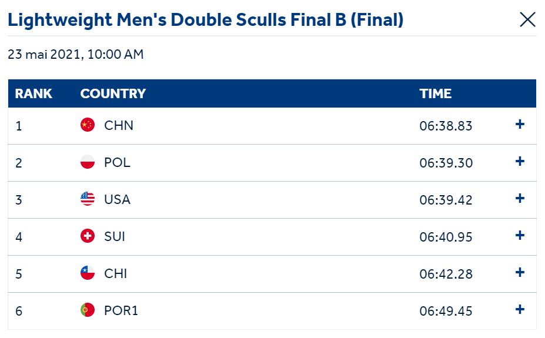Click the 06:39.42 USA time

click(446, 200)
